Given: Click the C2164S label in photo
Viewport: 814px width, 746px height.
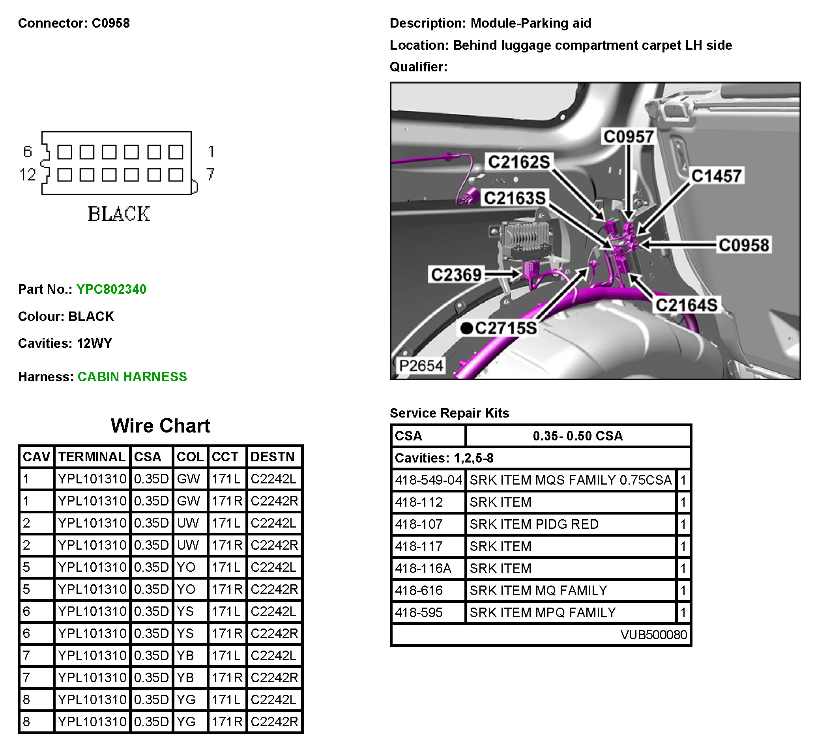Looking at the screenshot, I should tap(686, 305).
